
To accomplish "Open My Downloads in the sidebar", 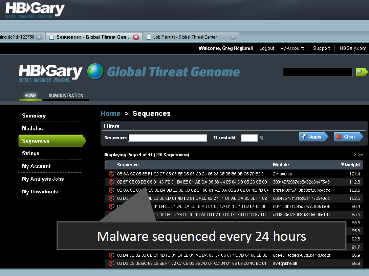I will click(x=40, y=192).
